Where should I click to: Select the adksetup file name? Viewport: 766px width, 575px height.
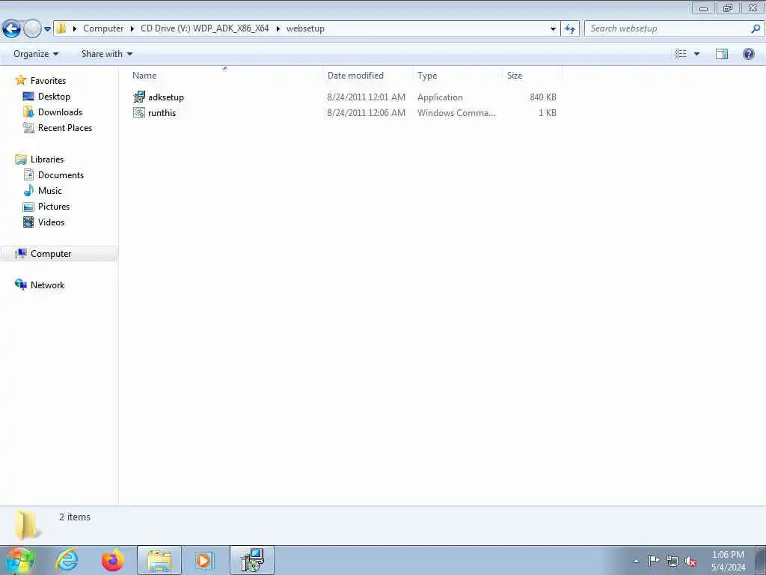[166, 97]
